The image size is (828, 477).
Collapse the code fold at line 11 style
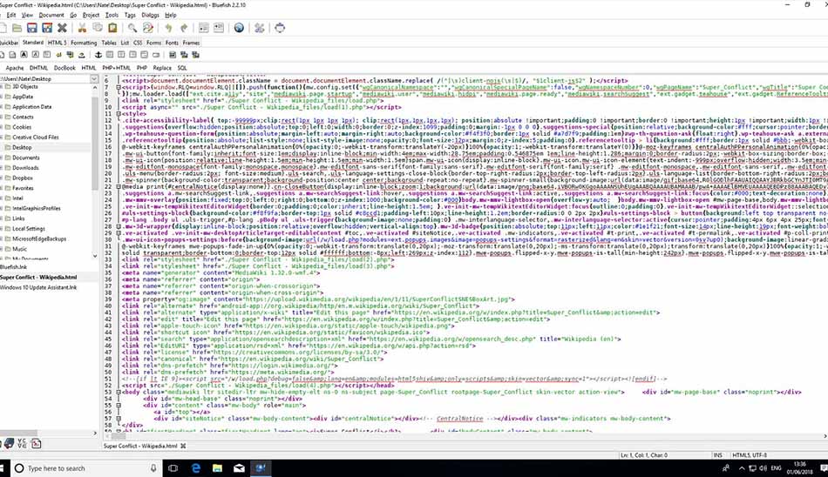pos(119,113)
